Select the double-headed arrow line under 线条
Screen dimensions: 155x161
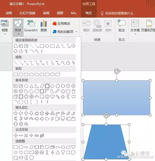coord(26,63)
